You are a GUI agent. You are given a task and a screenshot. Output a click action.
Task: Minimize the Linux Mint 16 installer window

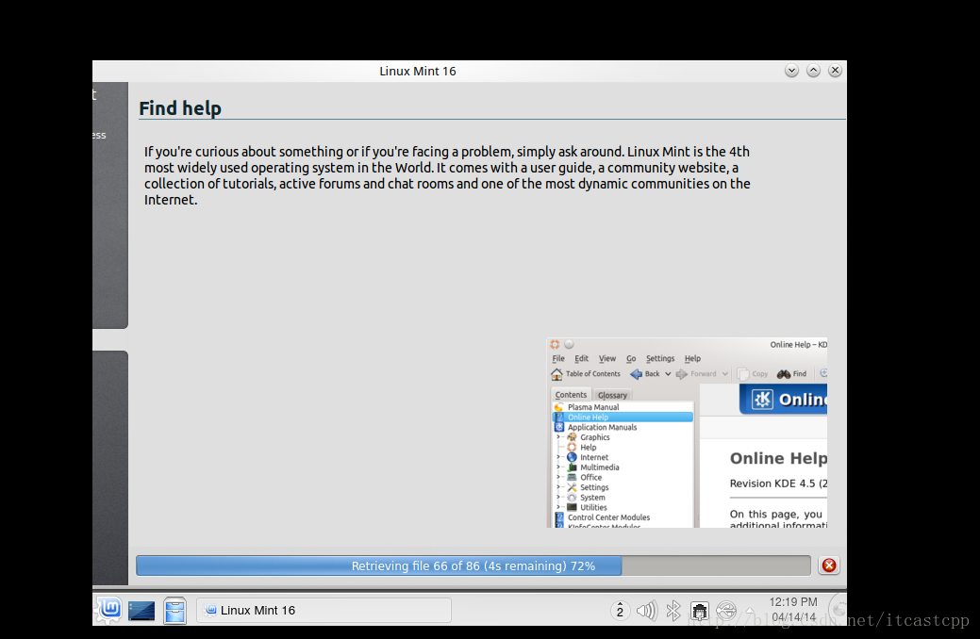pos(792,71)
